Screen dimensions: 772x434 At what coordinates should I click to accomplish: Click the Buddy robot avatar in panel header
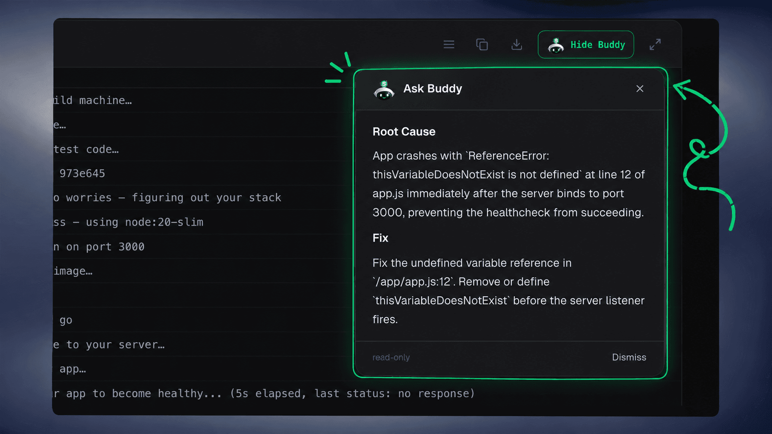[x=384, y=89]
